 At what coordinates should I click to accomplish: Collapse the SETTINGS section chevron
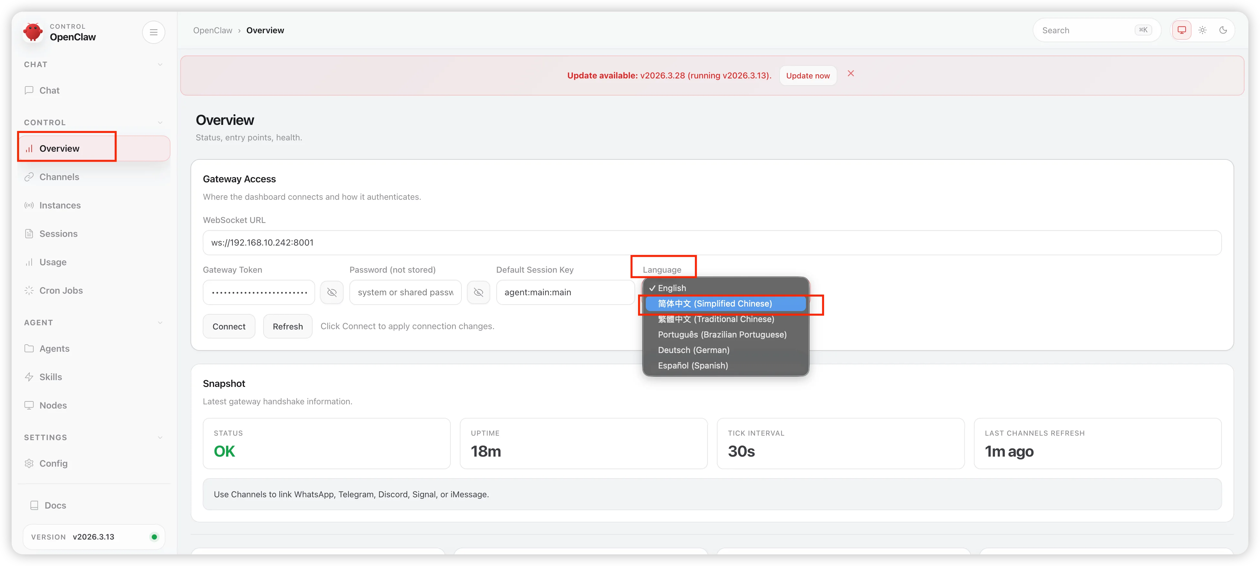[160, 438]
